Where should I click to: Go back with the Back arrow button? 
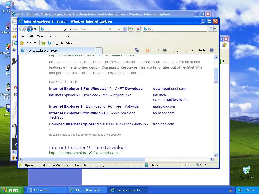point(23,29)
